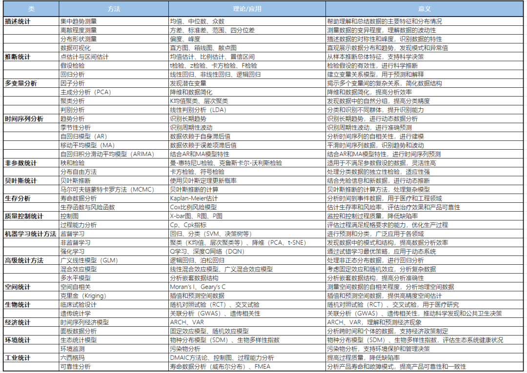The image size is (527, 373).
Task: Select the K均值聚类、层次聚类 cell
Action: [247, 101]
